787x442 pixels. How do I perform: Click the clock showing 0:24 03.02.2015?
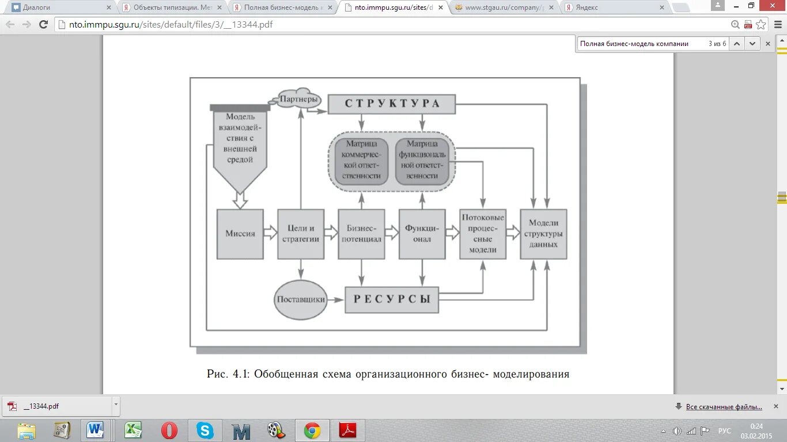pyautogui.click(x=756, y=430)
